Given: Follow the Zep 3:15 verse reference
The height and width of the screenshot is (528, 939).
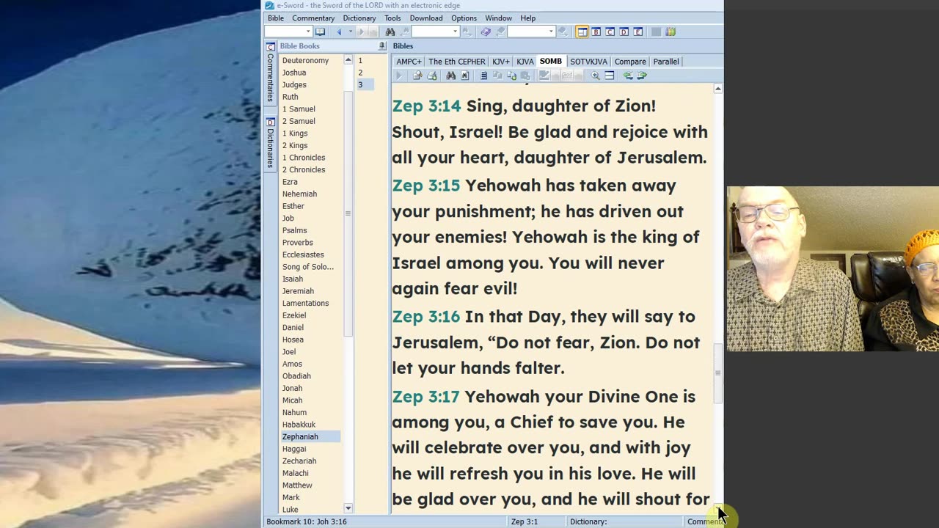Looking at the screenshot, I should point(426,186).
